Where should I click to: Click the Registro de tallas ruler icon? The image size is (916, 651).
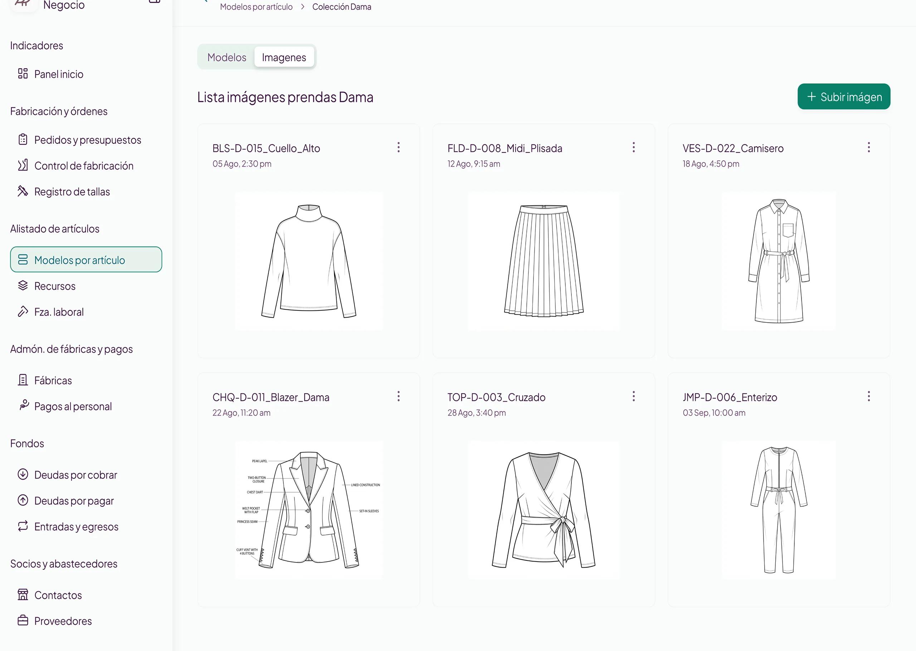click(23, 191)
